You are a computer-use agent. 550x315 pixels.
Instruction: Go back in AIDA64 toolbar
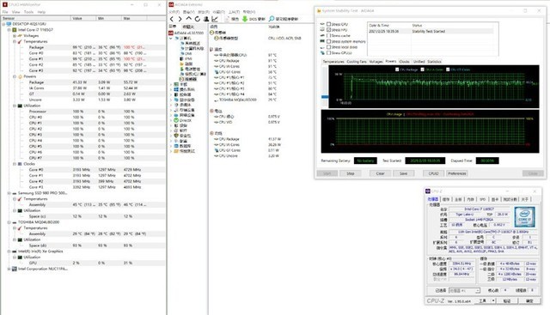tap(172, 19)
